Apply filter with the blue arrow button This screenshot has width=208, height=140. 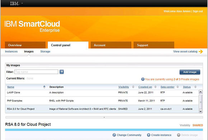tap(62, 72)
